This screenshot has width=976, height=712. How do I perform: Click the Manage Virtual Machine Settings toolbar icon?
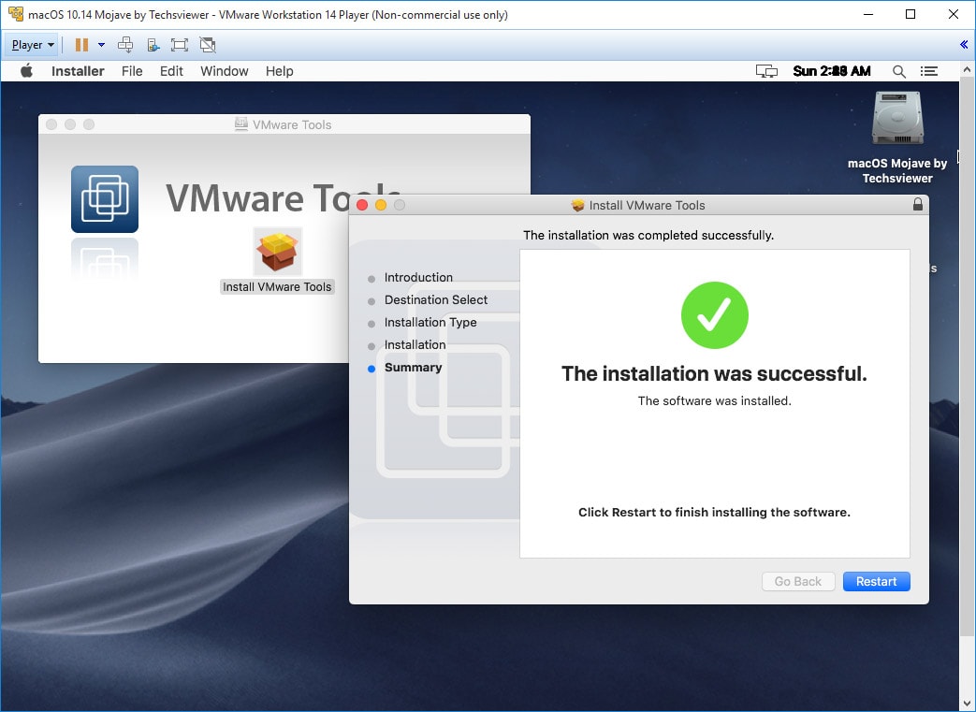coord(153,45)
